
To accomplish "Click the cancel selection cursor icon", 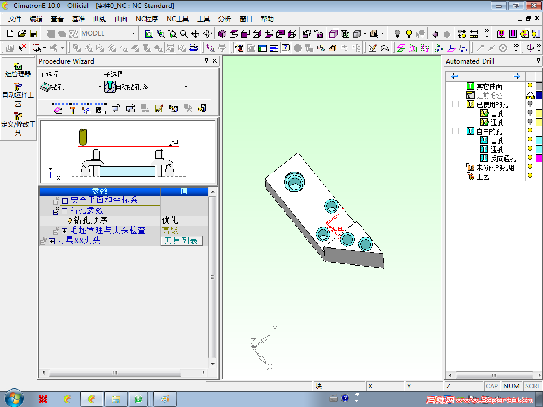I will point(22,48).
